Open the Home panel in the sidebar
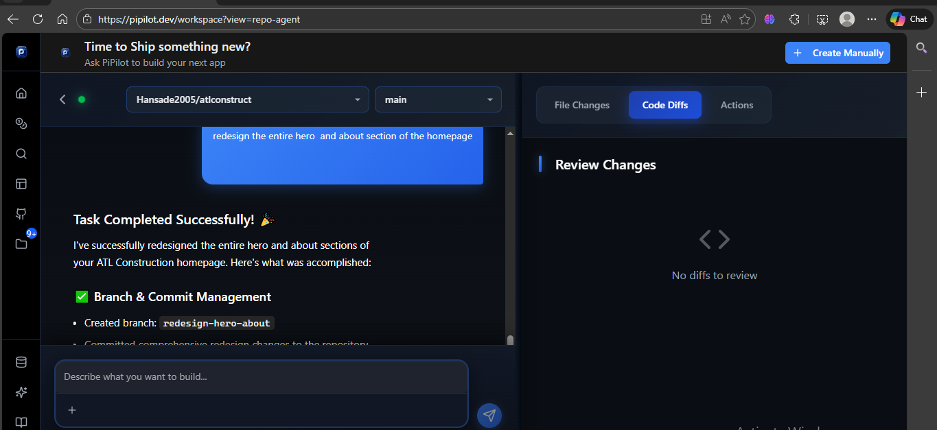937x430 pixels. pyautogui.click(x=21, y=93)
